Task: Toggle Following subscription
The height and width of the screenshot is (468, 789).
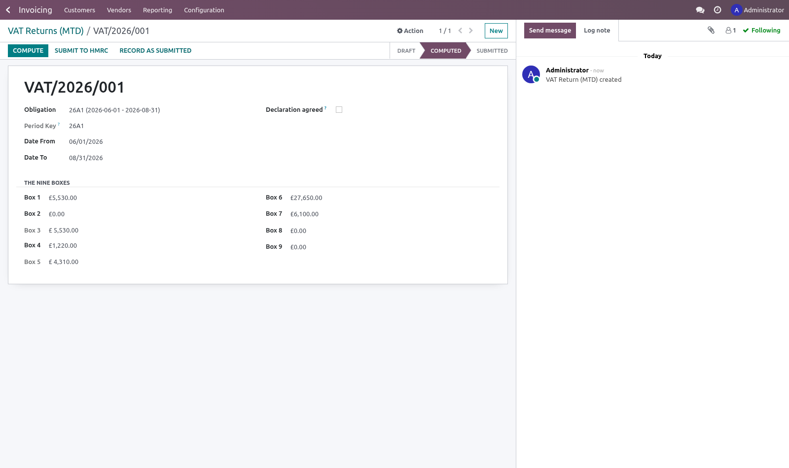Action: 762,31
